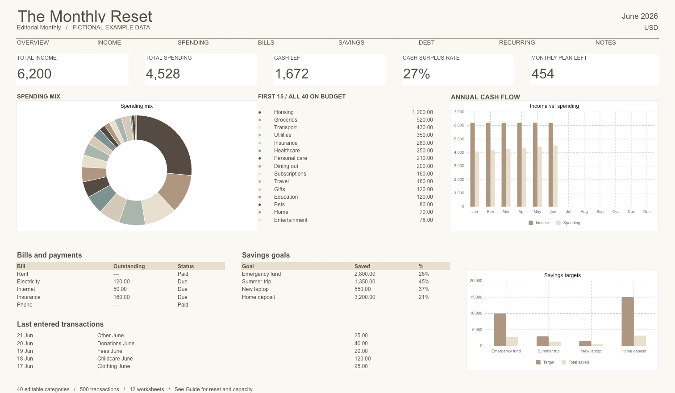The height and width of the screenshot is (393, 675).
Task: Click the Jan income bar in the cash flow chart
Action: 472,165
